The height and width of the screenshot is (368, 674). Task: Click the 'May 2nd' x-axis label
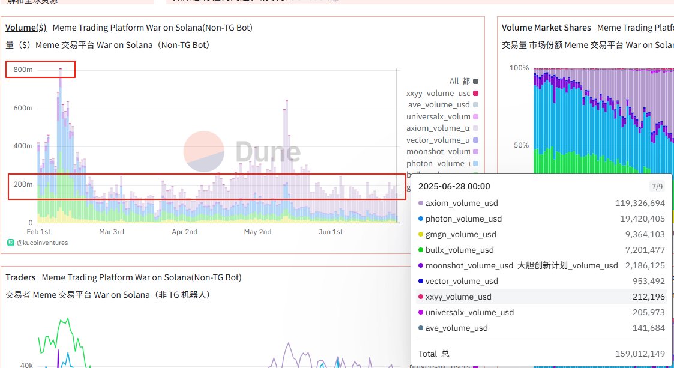coord(257,231)
